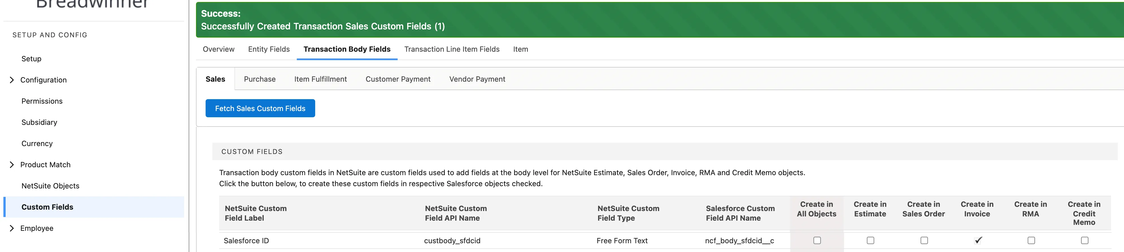1124x252 pixels.
Task: Open Product Match in the sidebar
Action: [45, 165]
